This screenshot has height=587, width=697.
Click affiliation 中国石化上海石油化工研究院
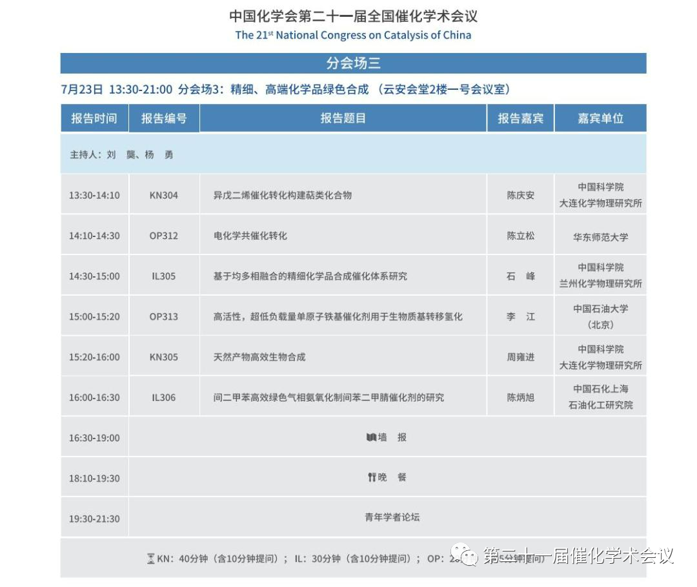click(601, 397)
